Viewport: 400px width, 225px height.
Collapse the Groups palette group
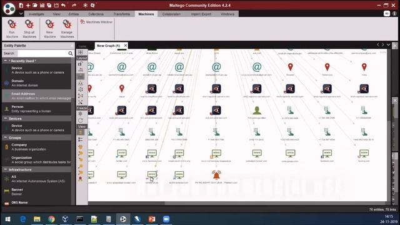point(6,137)
